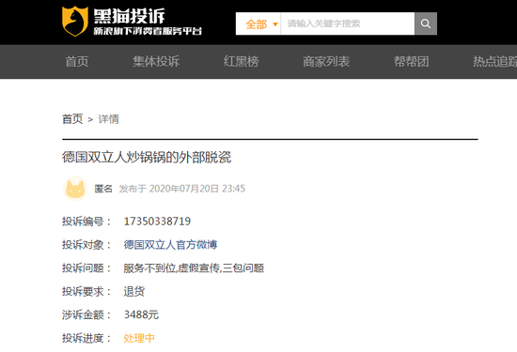Click the 投诉编号 label

[x=86, y=222]
